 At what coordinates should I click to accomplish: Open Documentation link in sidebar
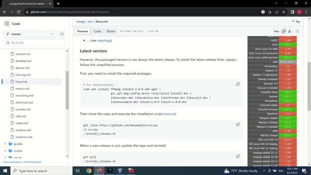pos(12,162)
